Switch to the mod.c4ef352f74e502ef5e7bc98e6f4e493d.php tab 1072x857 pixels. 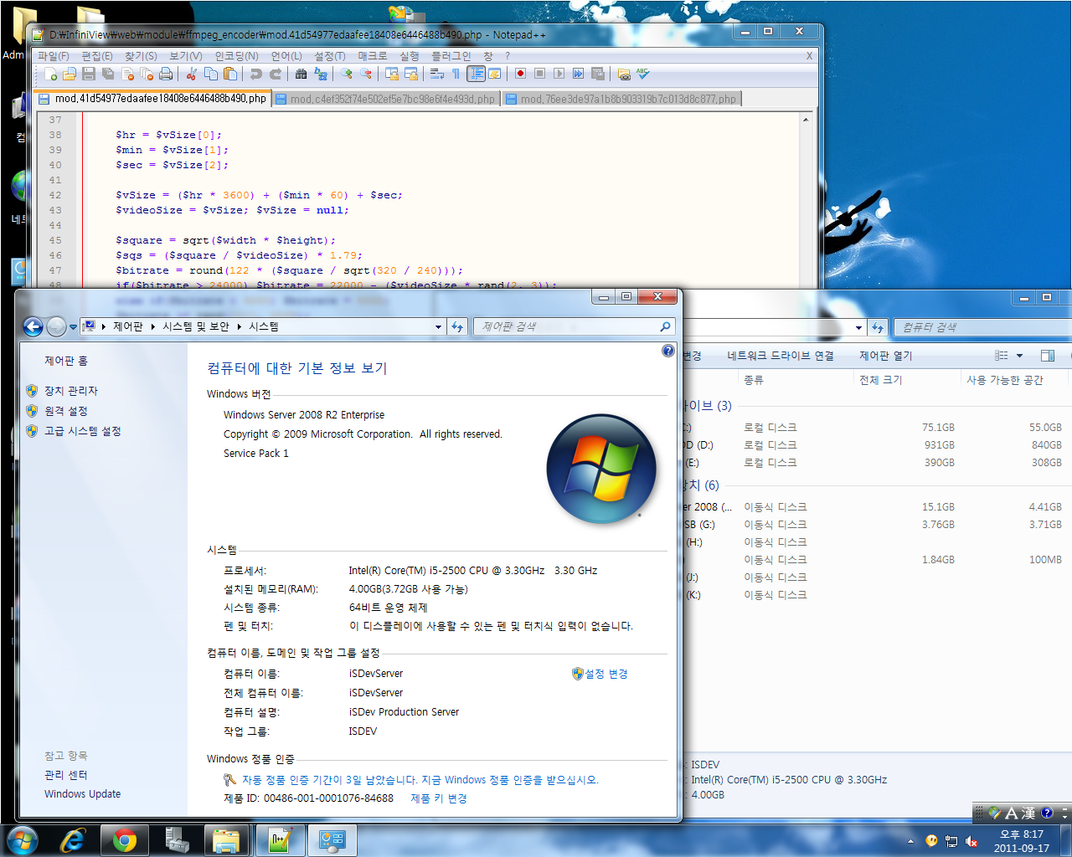[x=386, y=99]
